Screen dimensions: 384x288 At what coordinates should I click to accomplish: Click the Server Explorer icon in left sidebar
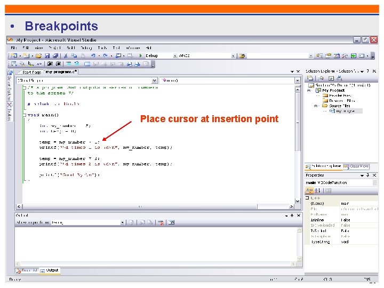click(x=10, y=73)
